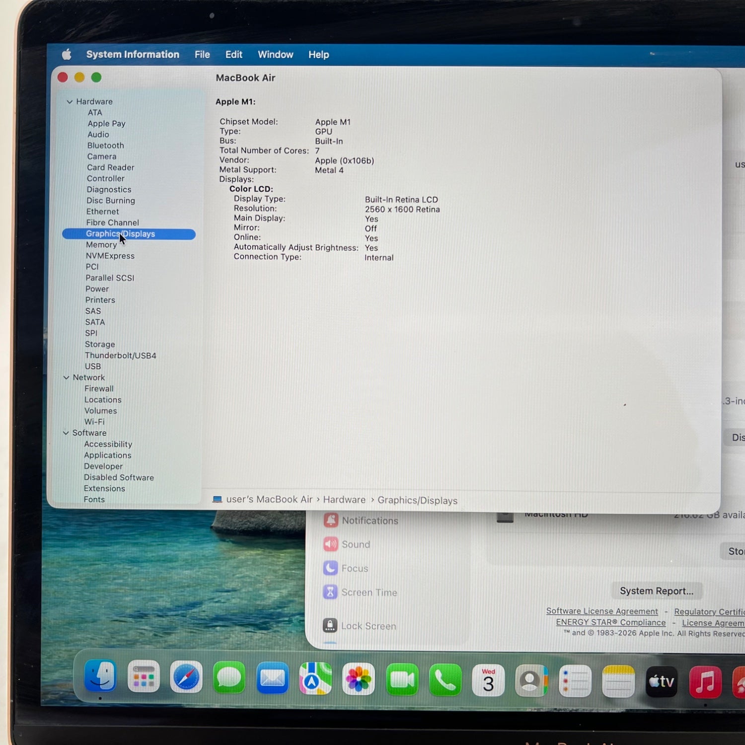Select Audio in the sidebar
The image size is (745, 745).
pos(98,135)
